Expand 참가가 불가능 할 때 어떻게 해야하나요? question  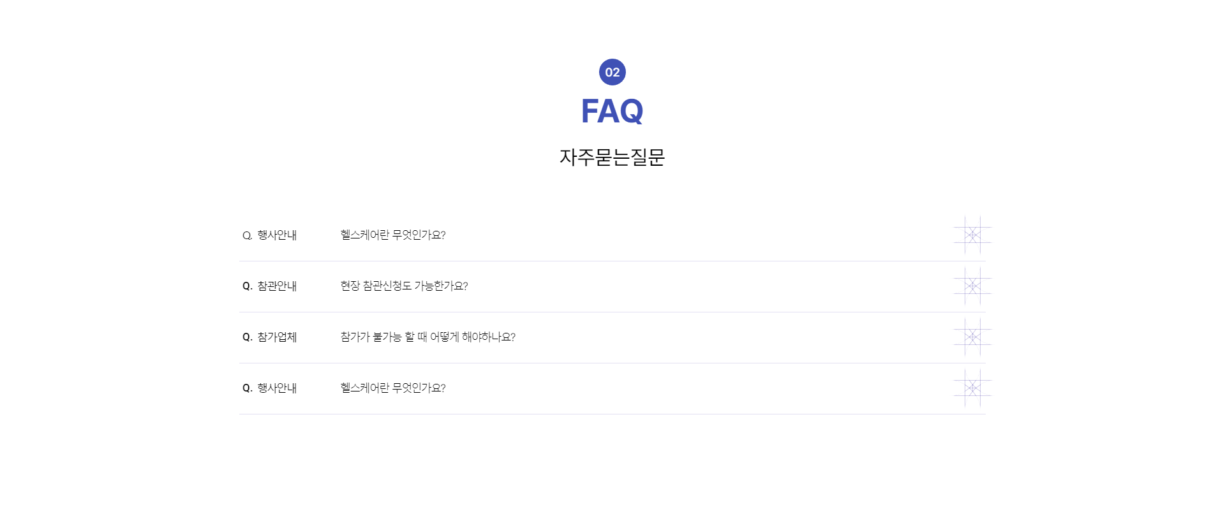[427, 337]
